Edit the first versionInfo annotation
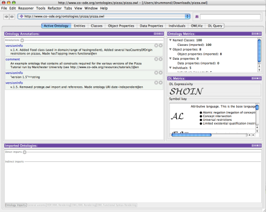The width and height of the screenshot is (266, 212). point(161,46)
